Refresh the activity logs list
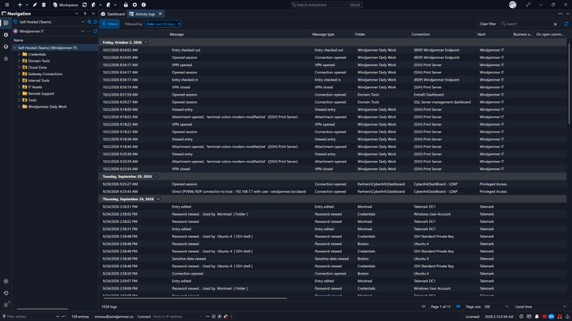This screenshot has width=572, height=321. pos(566,24)
